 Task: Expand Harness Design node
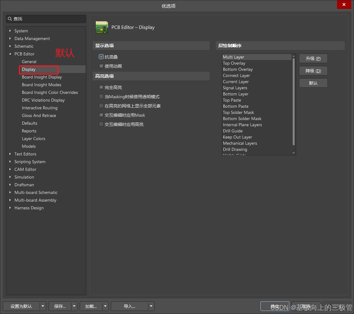(10, 208)
